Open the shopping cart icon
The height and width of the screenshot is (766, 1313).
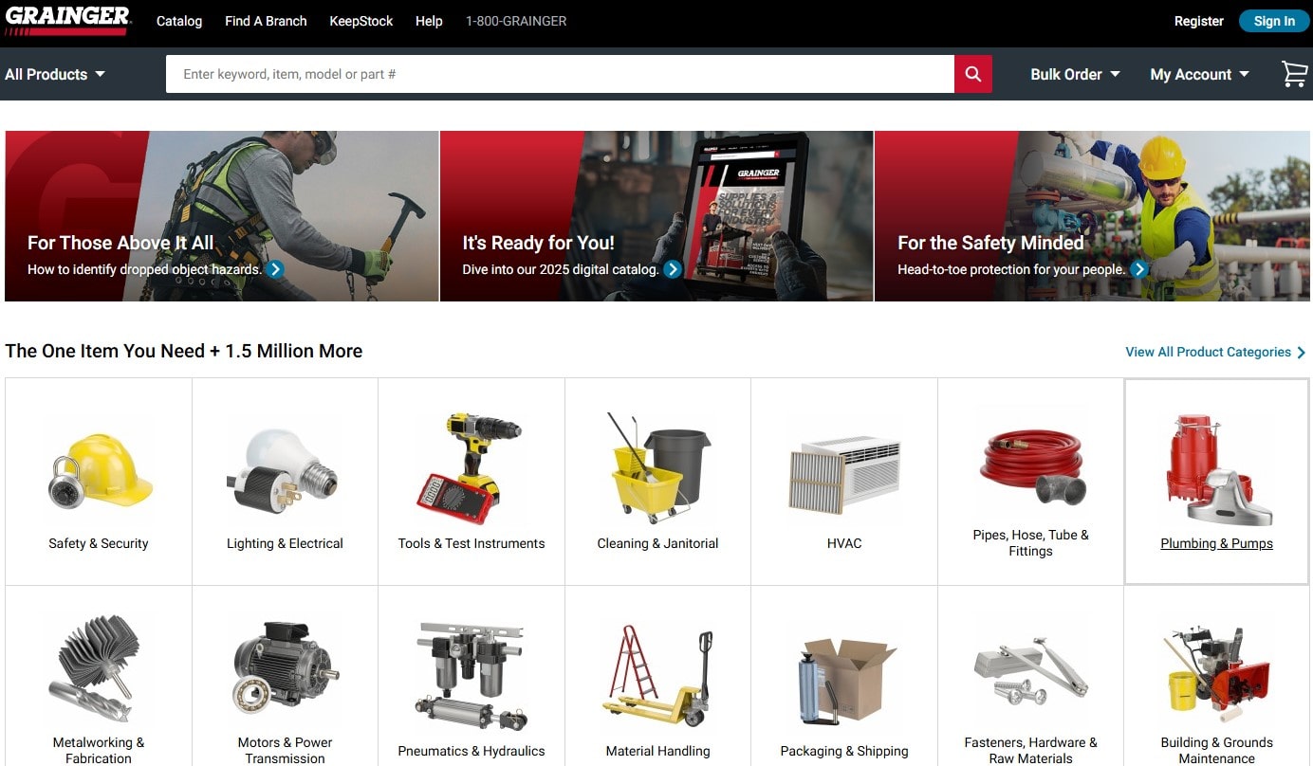pos(1295,74)
